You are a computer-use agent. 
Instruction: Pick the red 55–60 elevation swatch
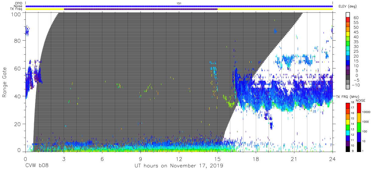click(348, 20)
